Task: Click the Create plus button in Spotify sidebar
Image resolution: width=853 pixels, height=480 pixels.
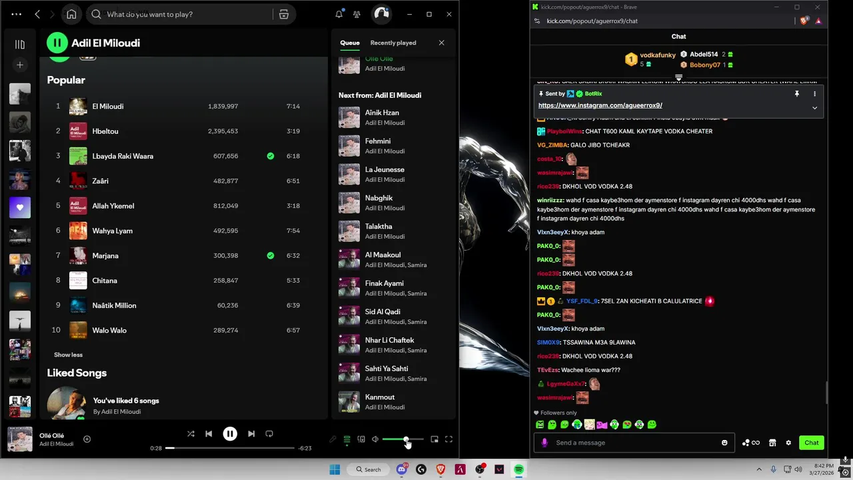Action: 20,65
